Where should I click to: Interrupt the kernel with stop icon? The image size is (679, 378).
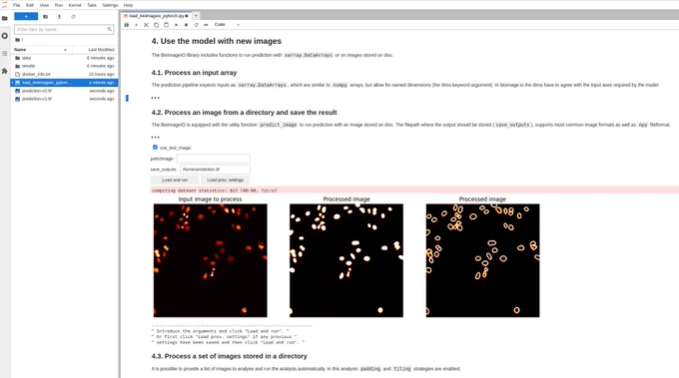(186, 25)
